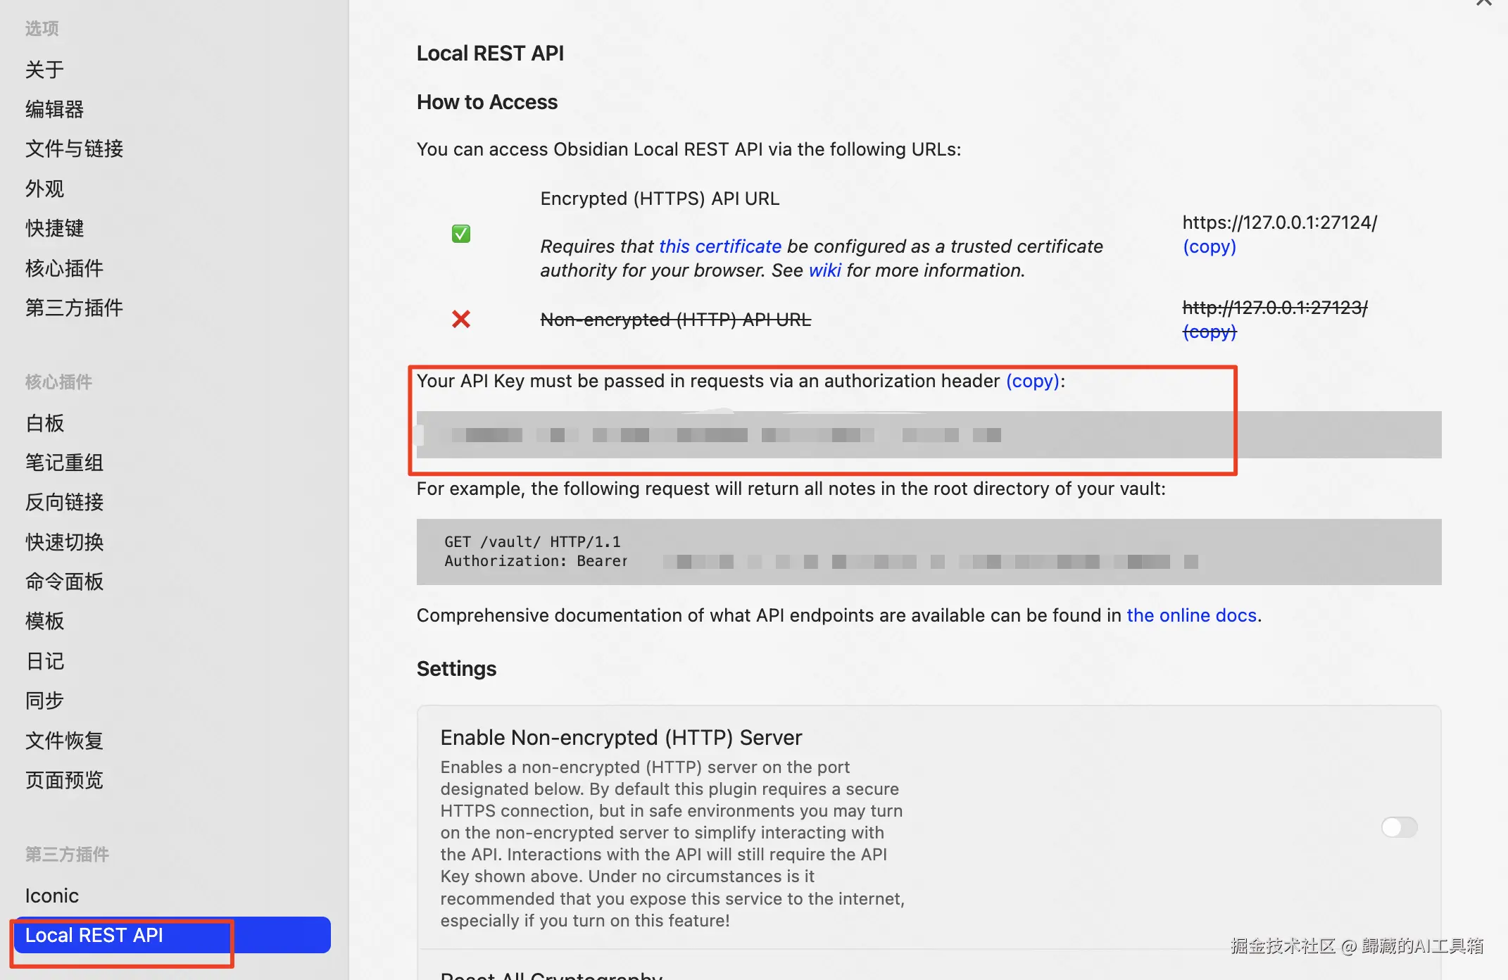Image resolution: width=1508 pixels, height=980 pixels.
Task: Open 第三方插件 settings section
Action: 74,308
